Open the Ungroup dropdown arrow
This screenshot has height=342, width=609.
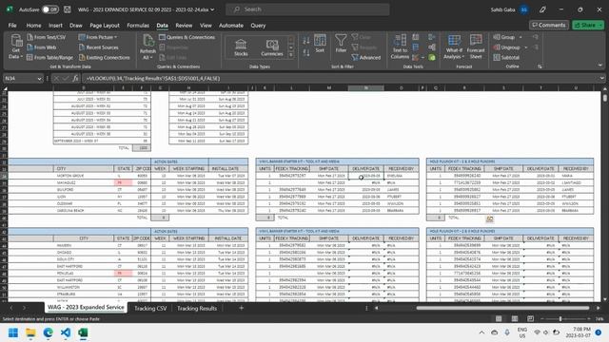pos(526,47)
